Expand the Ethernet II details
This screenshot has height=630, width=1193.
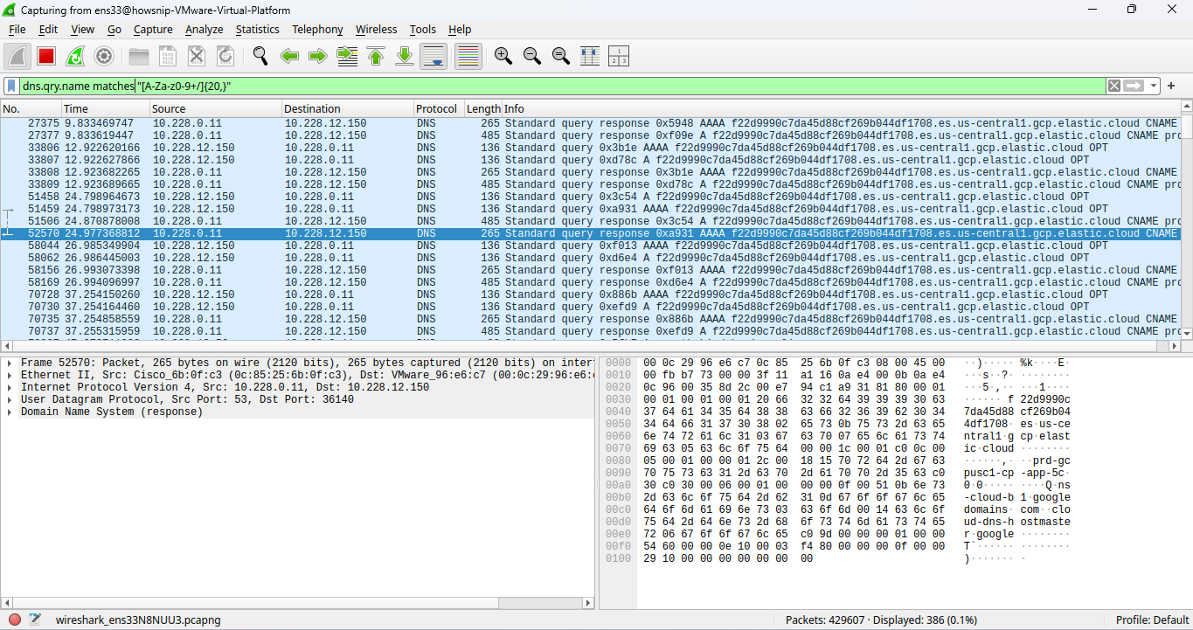click(10, 375)
